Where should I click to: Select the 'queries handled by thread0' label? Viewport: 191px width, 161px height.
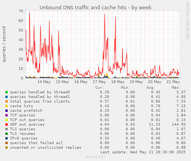(40, 92)
